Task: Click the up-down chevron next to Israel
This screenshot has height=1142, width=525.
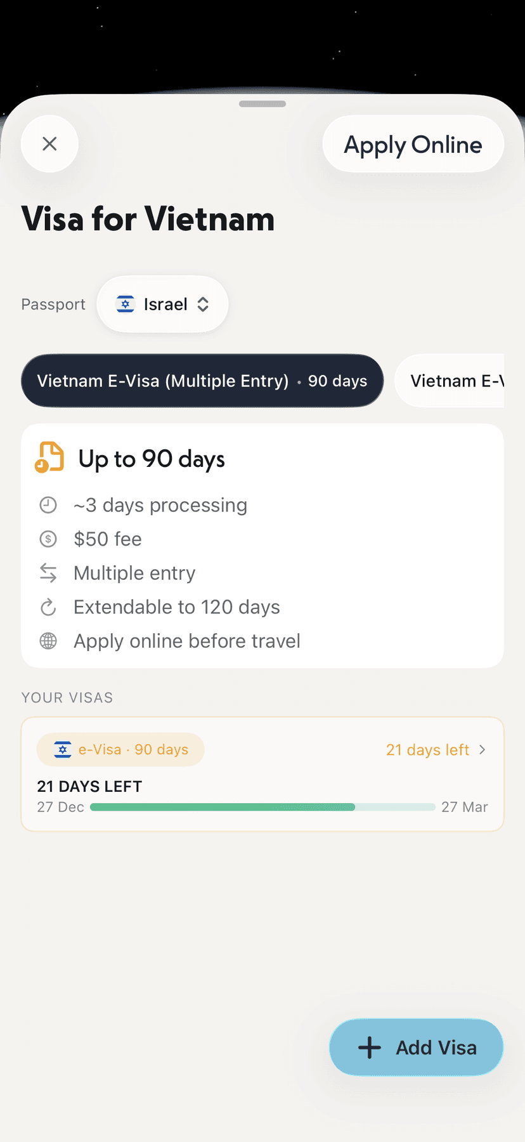Action: (x=203, y=305)
